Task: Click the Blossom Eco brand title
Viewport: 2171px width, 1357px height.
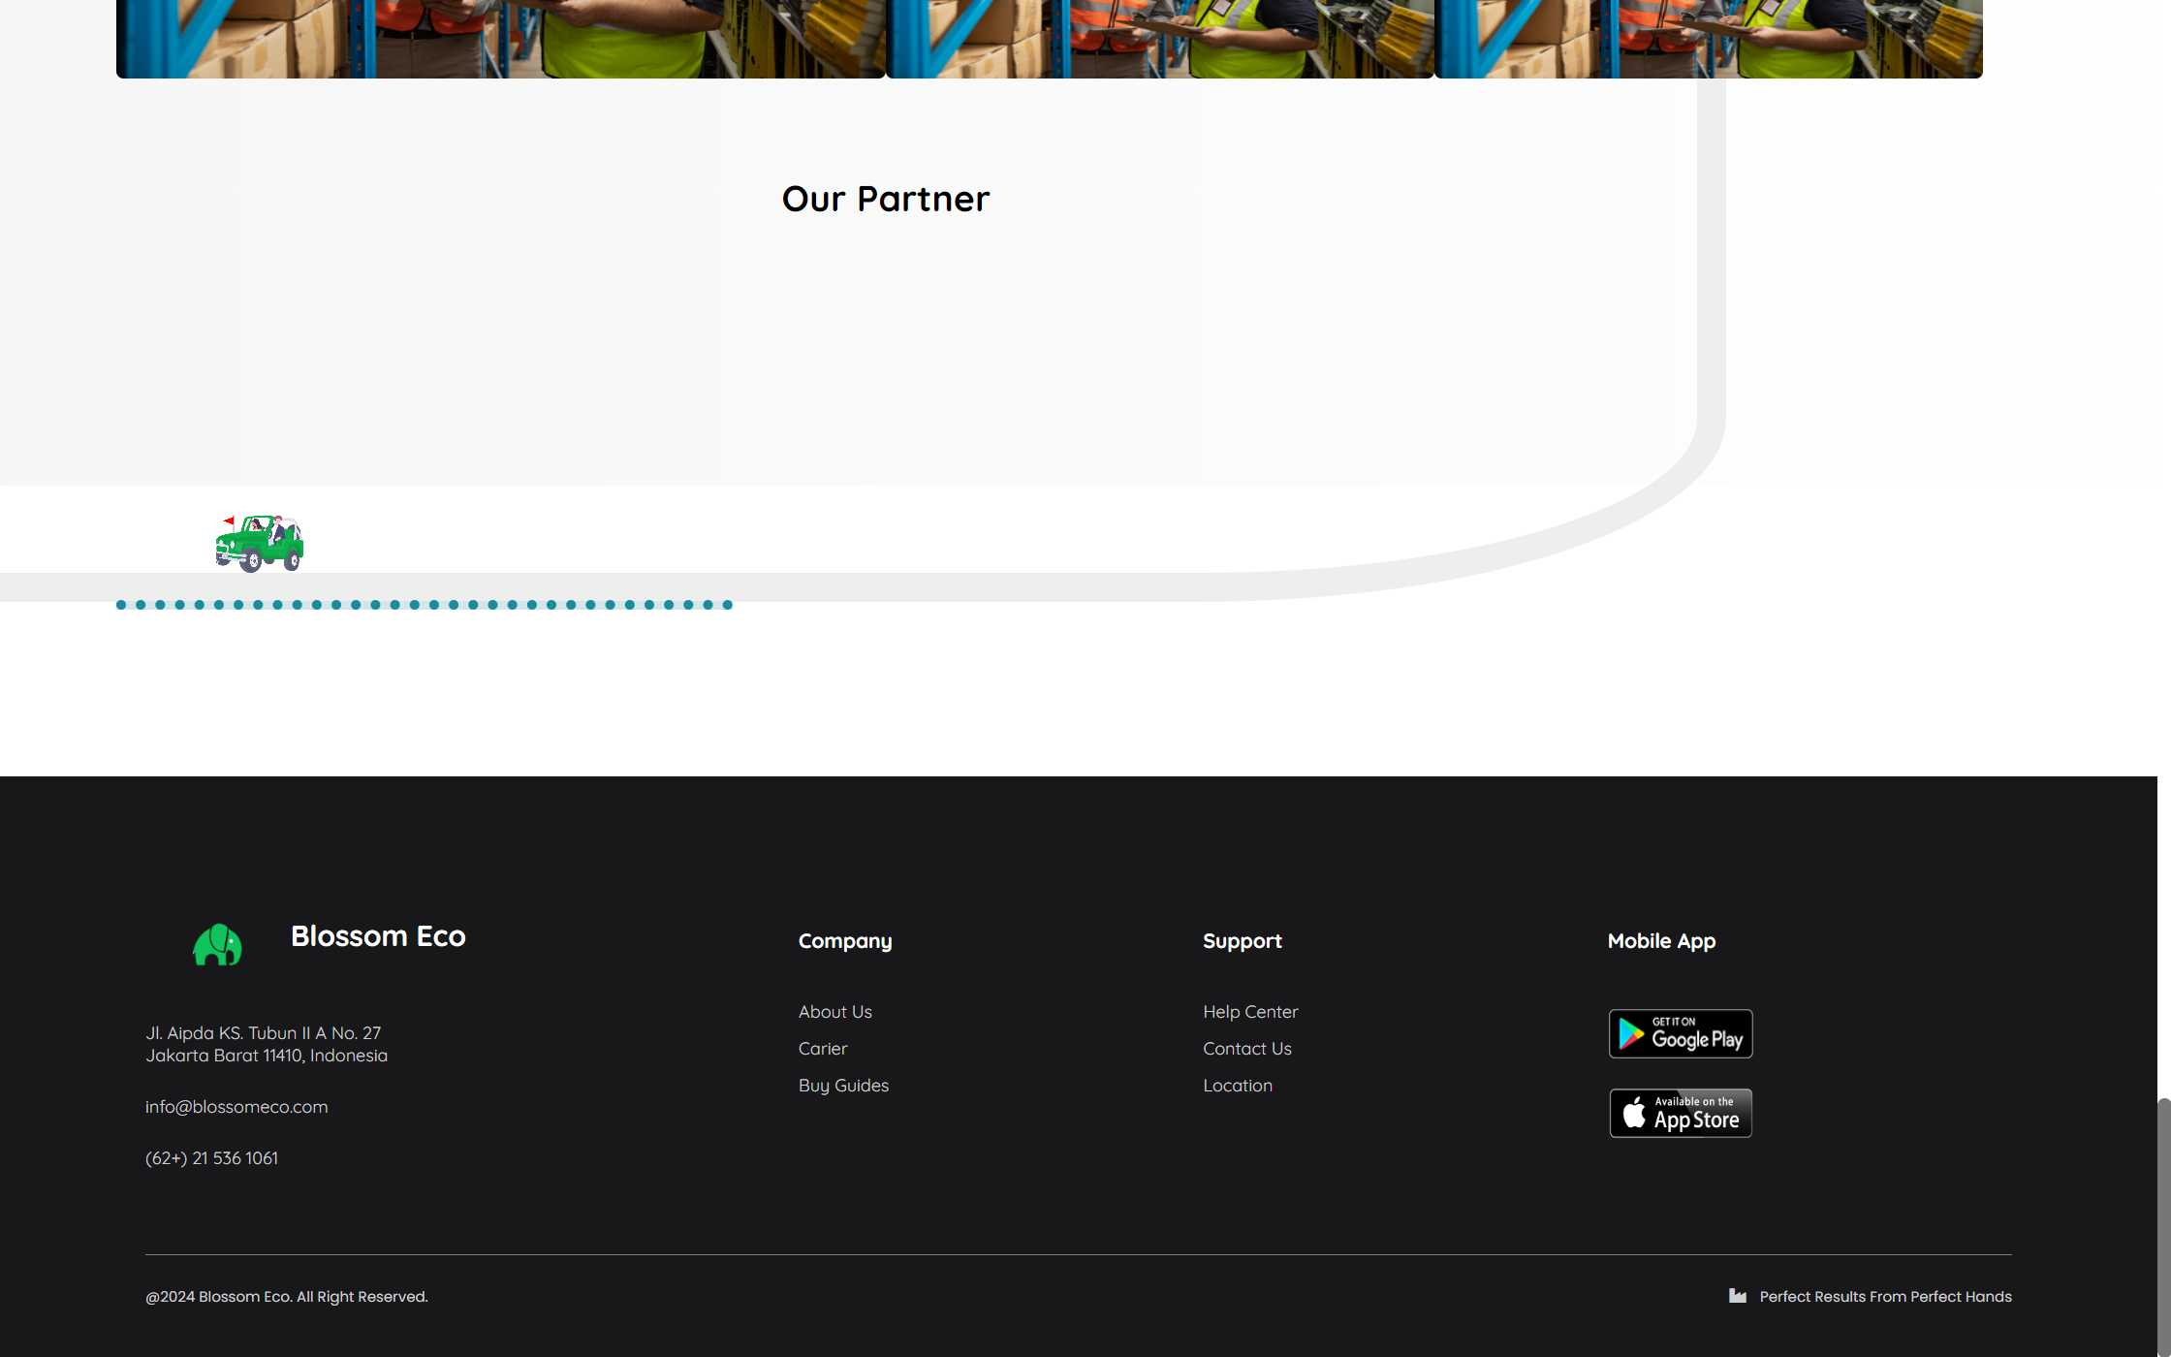Action: click(x=378, y=935)
